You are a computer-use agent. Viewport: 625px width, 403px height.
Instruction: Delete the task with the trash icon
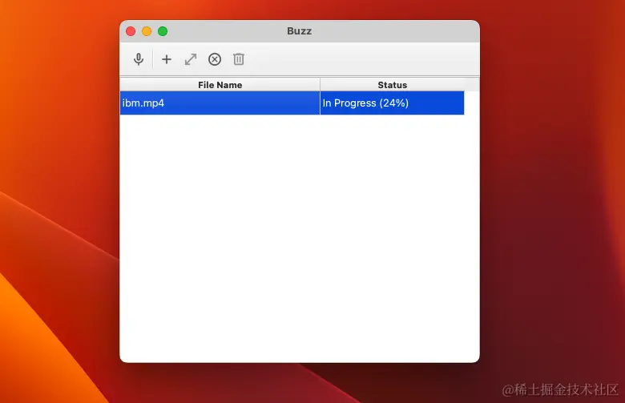click(238, 59)
